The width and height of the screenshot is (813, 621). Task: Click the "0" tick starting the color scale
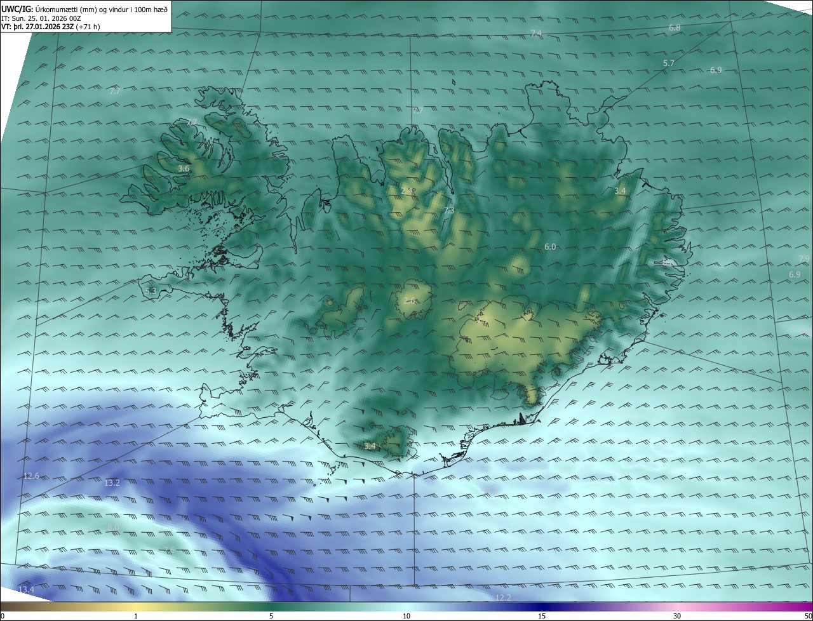point(3,616)
